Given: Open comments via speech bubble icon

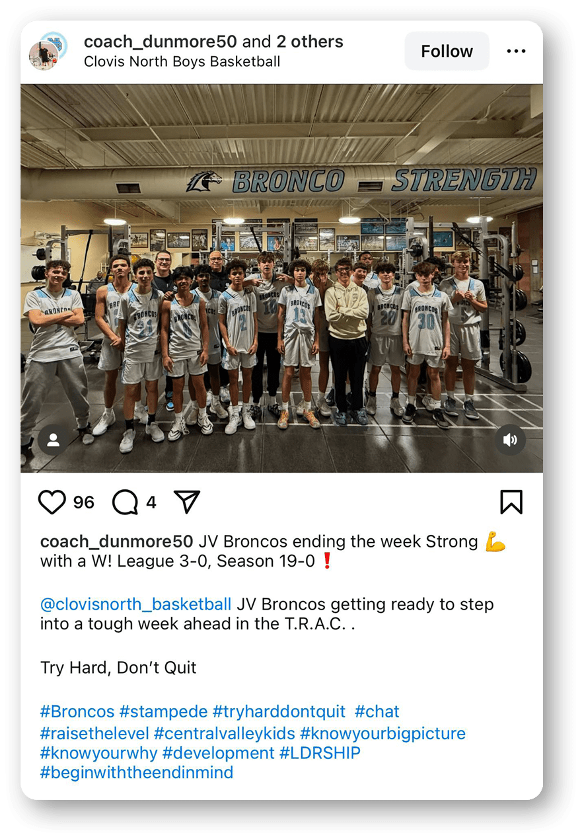Looking at the screenshot, I should [125, 502].
